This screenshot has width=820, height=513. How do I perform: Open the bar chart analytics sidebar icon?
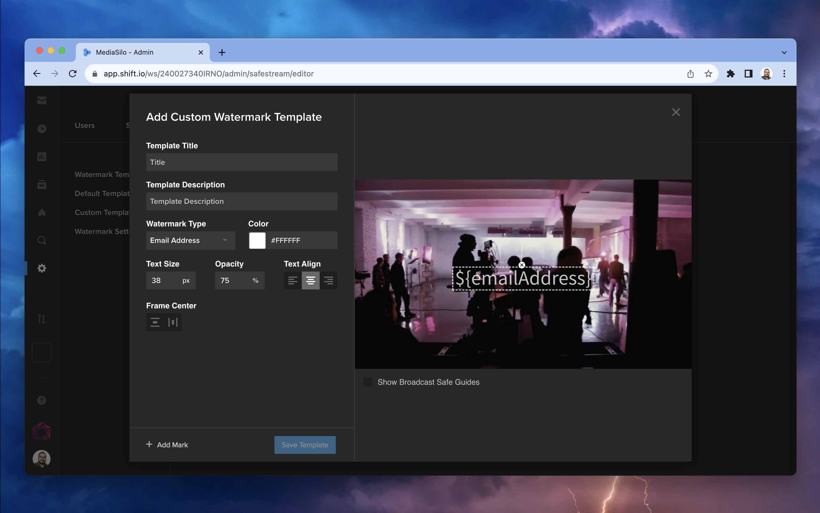tap(42, 157)
